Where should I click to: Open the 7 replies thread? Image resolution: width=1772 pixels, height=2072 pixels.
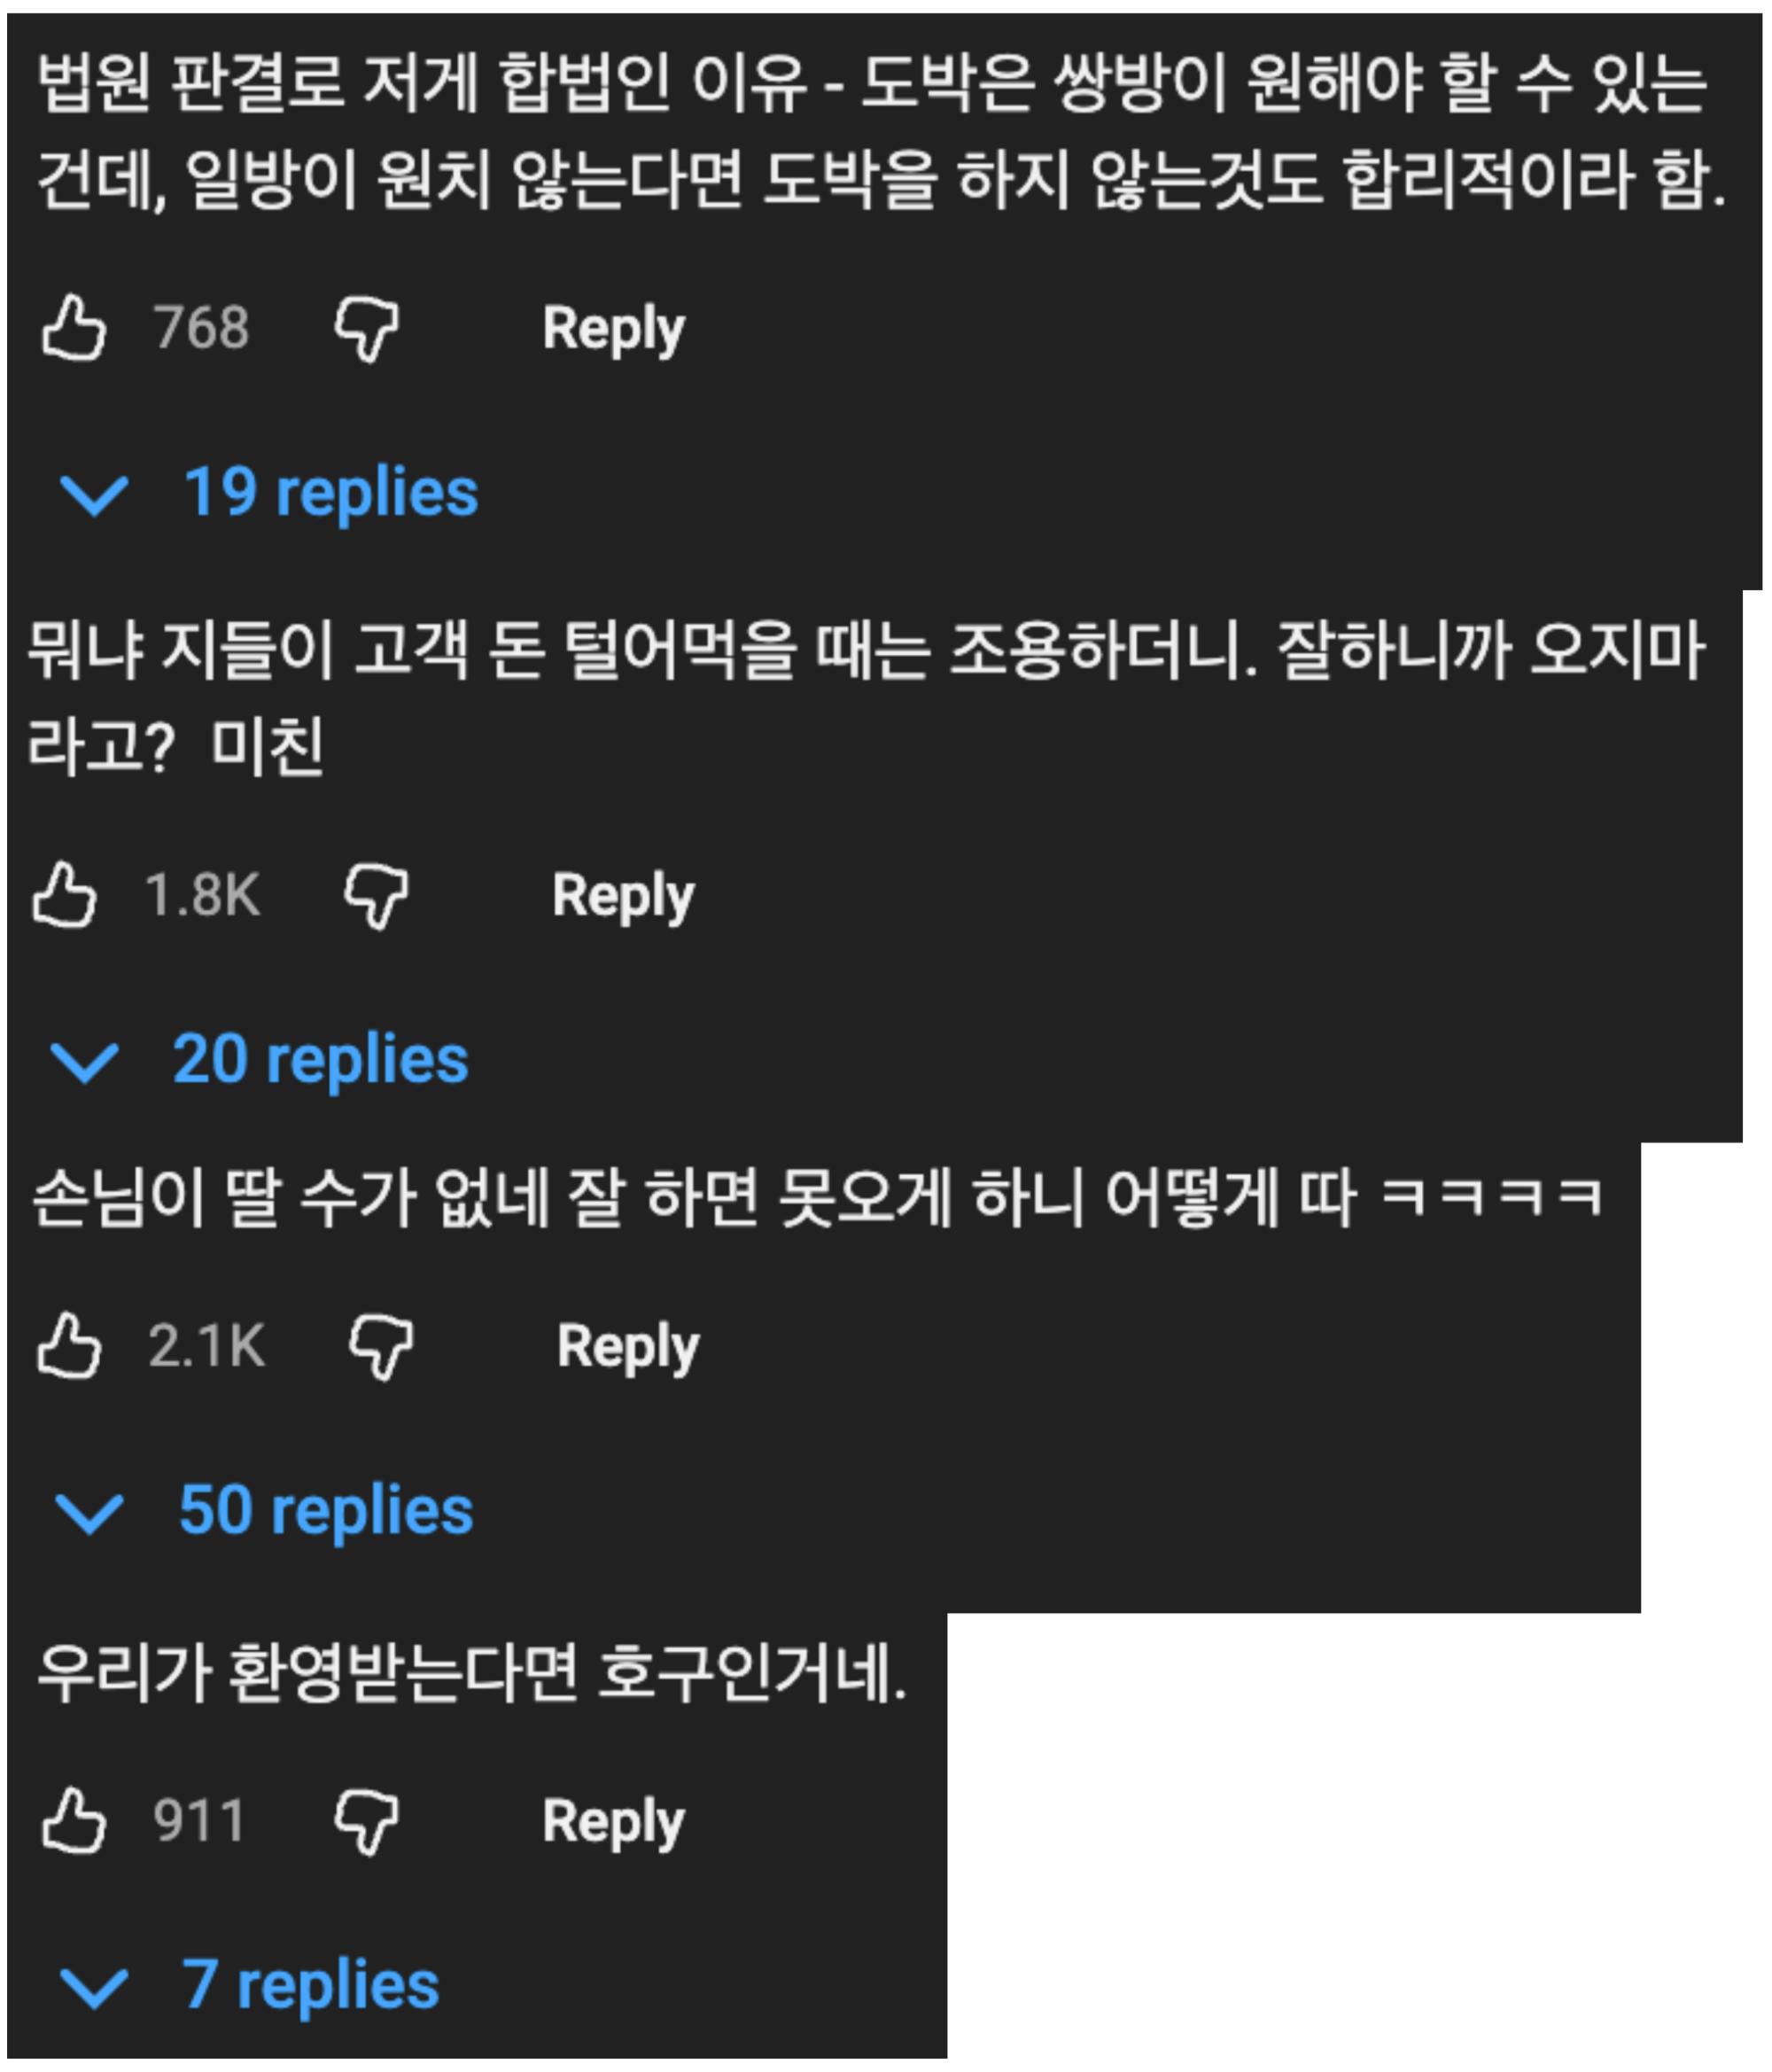click(250, 1986)
